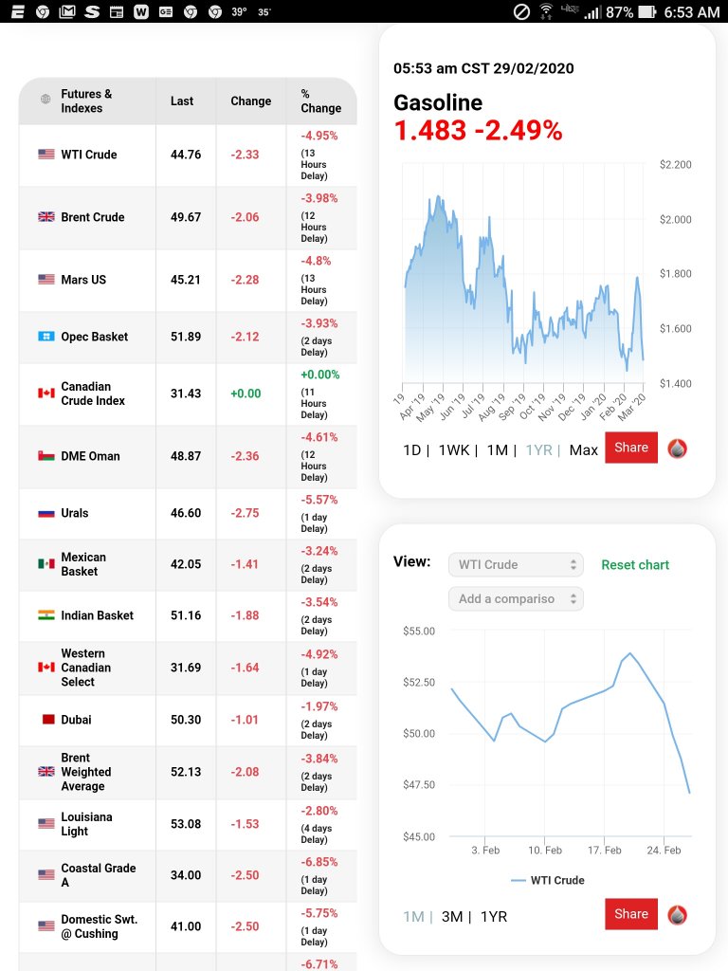The image size is (728, 971).
Task: Tap the US flag beside WTI Crude
Action: pos(46,155)
